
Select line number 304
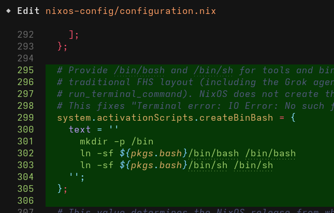pos(25,177)
